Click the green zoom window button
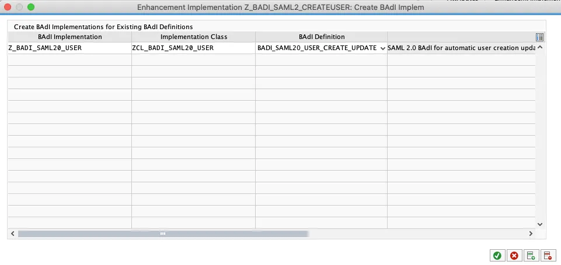Image resolution: width=561 pixels, height=265 pixels. (31, 7)
